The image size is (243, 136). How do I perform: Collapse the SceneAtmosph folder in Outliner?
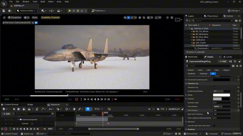coord(191,46)
